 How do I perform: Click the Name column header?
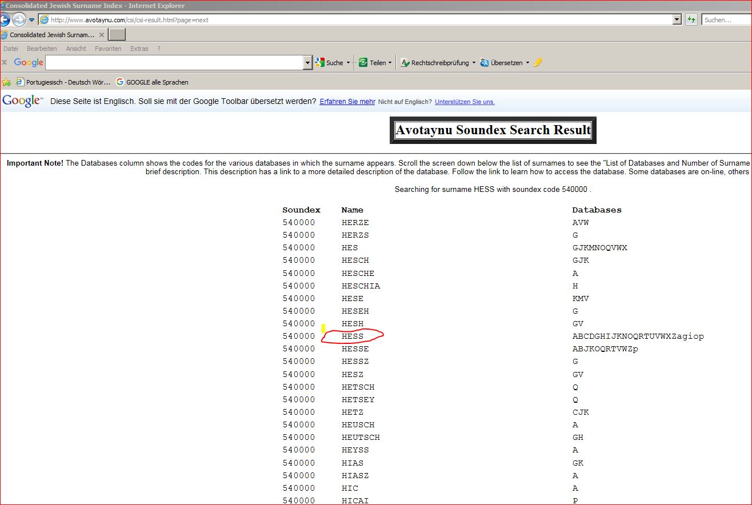[x=353, y=210]
